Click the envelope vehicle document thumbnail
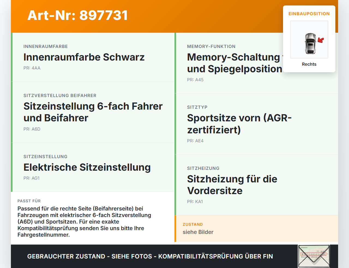Image resolution: width=349 pixels, height=268 pixels. point(314,256)
